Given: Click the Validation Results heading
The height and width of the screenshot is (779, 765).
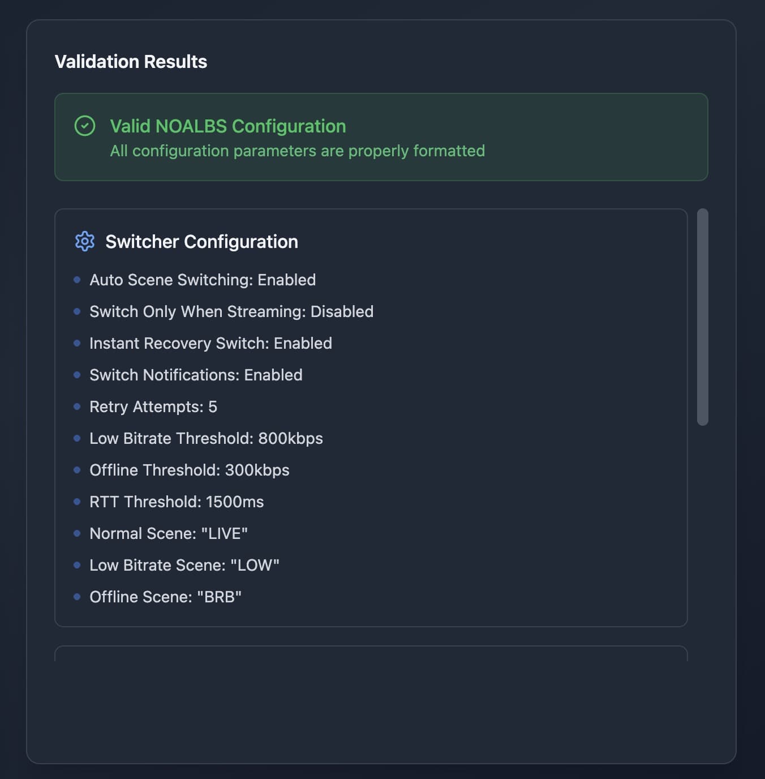Looking at the screenshot, I should click(131, 62).
